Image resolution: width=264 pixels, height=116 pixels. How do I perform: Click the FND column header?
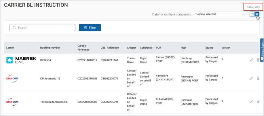pyautogui.click(x=183, y=48)
